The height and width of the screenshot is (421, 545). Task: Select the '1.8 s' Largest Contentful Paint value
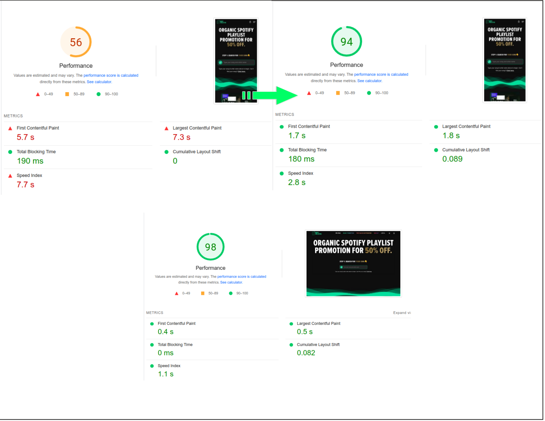tap(451, 135)
